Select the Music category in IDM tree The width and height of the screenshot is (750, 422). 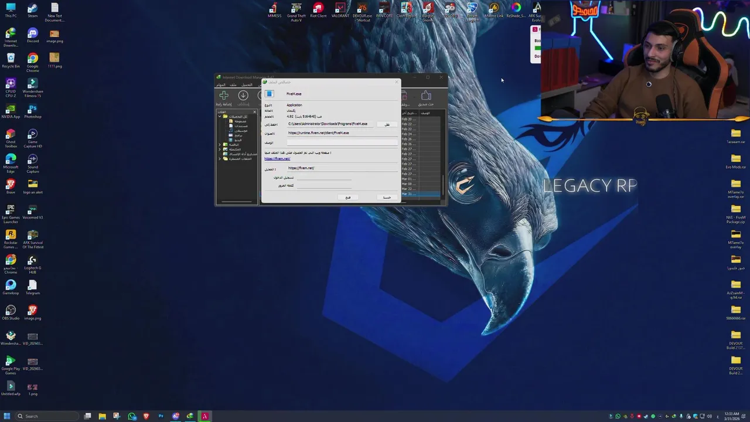pos(238,130)
